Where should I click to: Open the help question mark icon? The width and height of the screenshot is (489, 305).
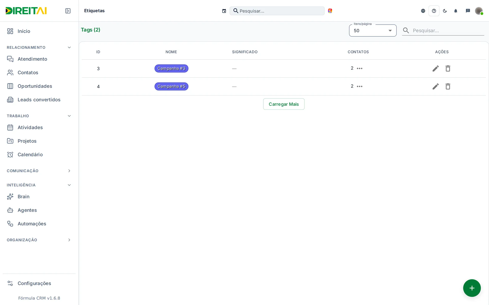coord(434,11)
